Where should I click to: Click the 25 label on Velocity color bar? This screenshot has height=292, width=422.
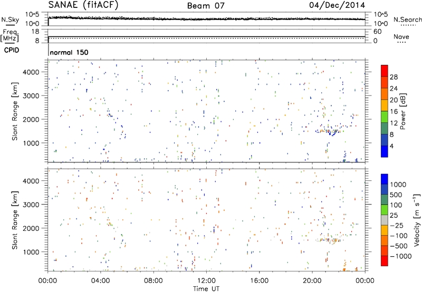tap(394, 215)
